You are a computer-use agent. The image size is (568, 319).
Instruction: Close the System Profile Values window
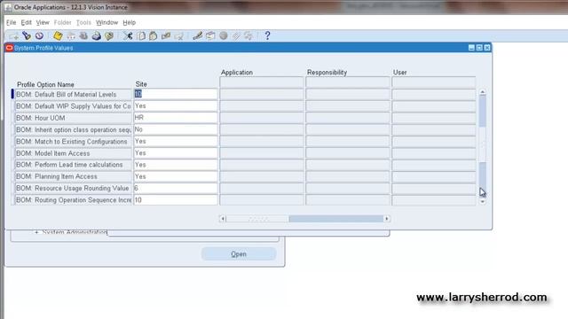(x=487, y=48)
